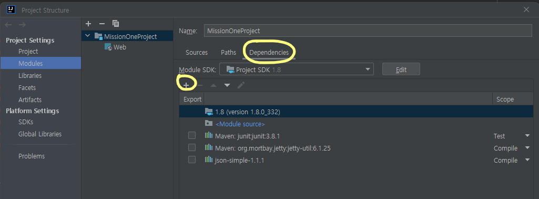The image size is (539, 199).
Task: Click the Edit SDK button
Action: (401, 69)
